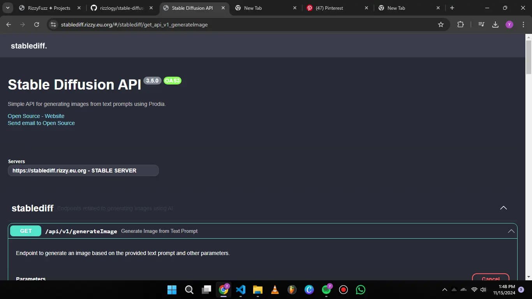Collapse the generateImage endpoint chevron
Screen dimensions: 532x299
[x=511, y=231]
